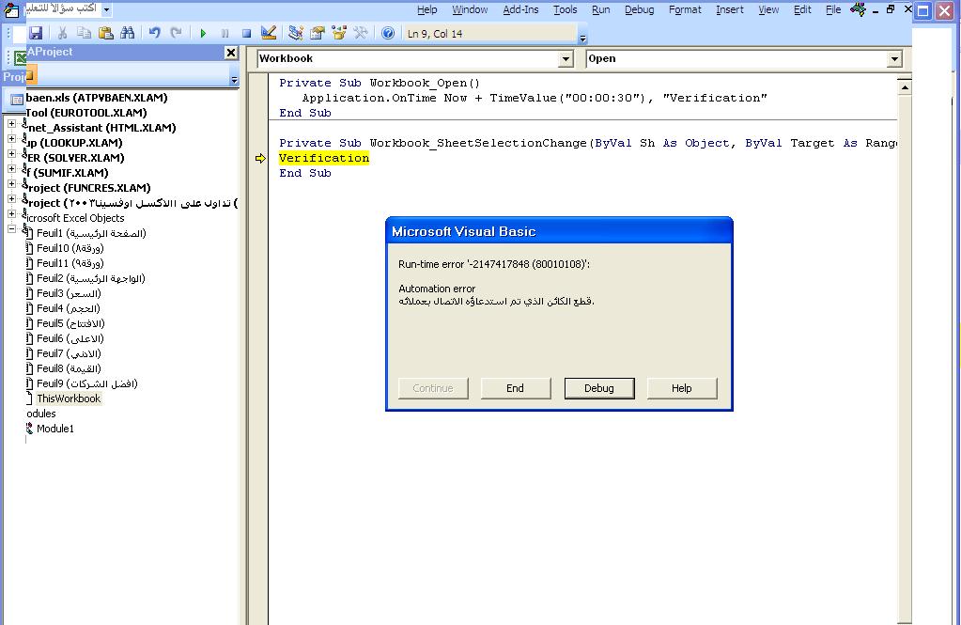Open the Debug menu in the menu bar

coord(639,9)
